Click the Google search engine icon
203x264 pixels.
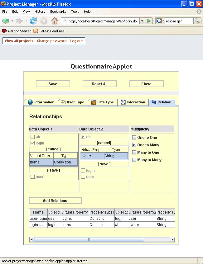click(159, 21)
